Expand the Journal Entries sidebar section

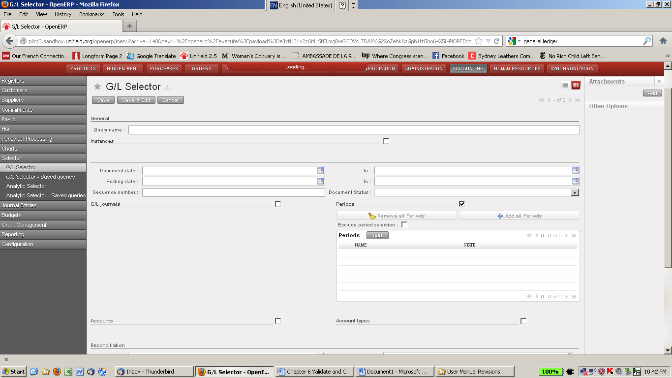pyautogui.click(x=19, y=205)
